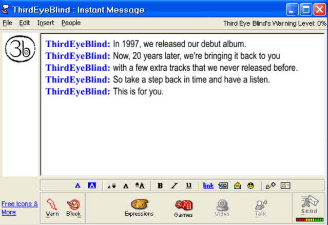Click the Third Eye Blind buddy icon
This screenshot has height=225, width=328.
point(19,49)
